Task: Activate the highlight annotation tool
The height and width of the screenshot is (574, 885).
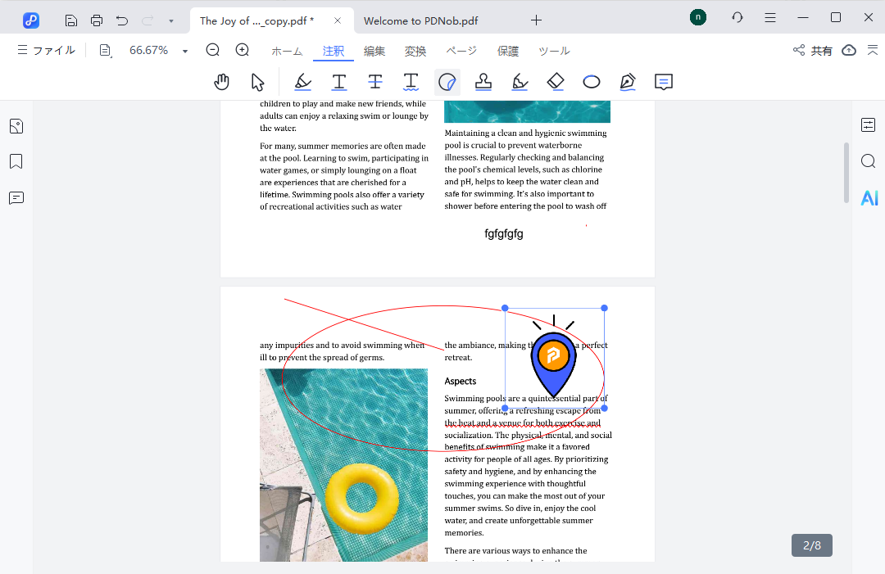Action: coord(302,82)
